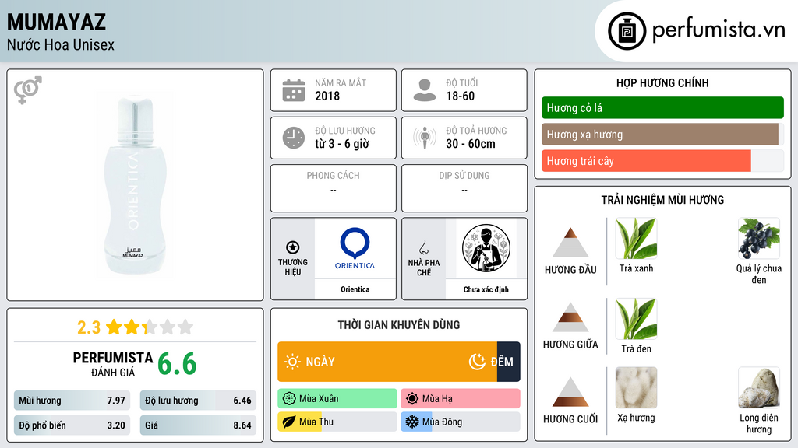Click the 2018 release year value
Viewport: 798px width, 448px height.
point(327,96)
